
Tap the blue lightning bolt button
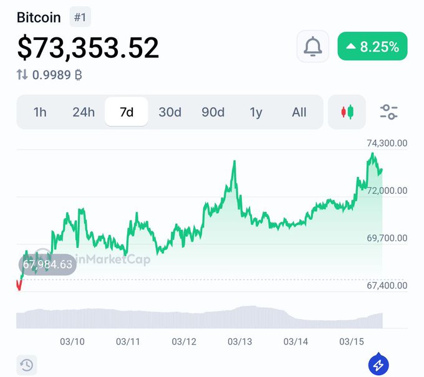[378, 365]
